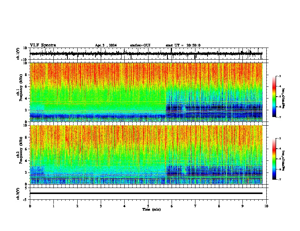Click the ch.1 spectrogram panel
The height and width of the screenshot is (231, 300).
click(x=146, y=92)
